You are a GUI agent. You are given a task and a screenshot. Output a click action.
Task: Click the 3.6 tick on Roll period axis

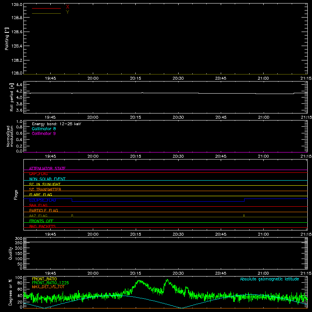19,110
